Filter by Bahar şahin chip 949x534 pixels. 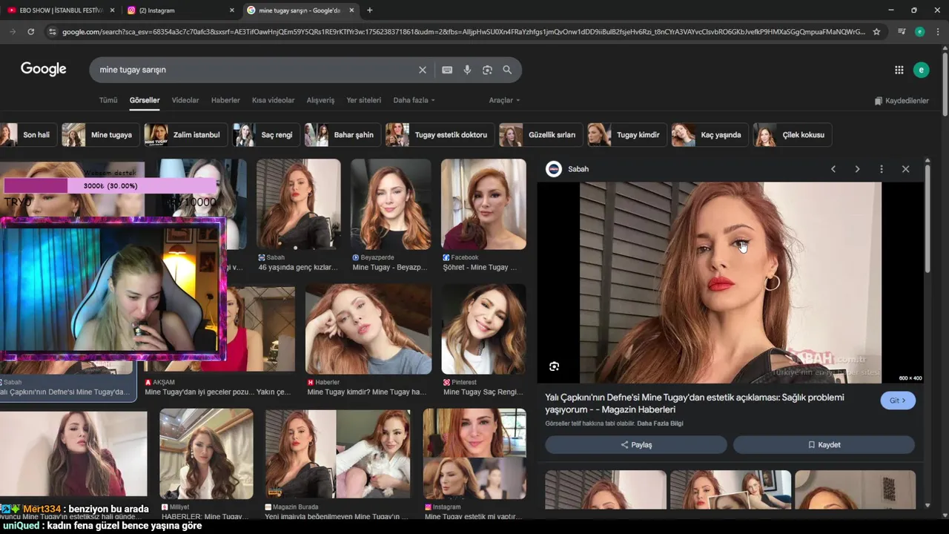pyautogui.click(x=343, y=135)
